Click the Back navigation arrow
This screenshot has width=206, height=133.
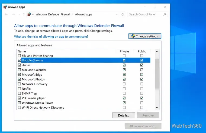click(x=6, y=14)
